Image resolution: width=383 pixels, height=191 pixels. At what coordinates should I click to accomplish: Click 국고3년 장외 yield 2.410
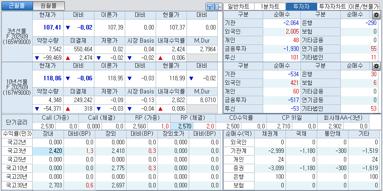pos(118,151)
